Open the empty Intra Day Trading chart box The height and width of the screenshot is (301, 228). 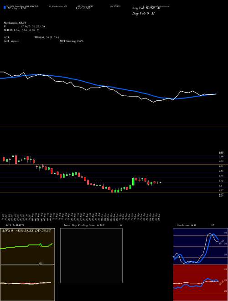click(91, 255)
